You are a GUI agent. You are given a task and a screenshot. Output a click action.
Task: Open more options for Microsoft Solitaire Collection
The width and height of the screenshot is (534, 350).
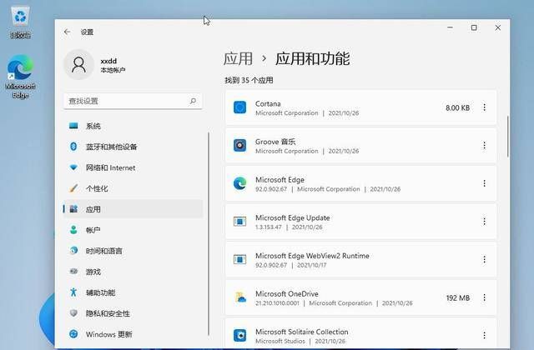click(484, 336)
